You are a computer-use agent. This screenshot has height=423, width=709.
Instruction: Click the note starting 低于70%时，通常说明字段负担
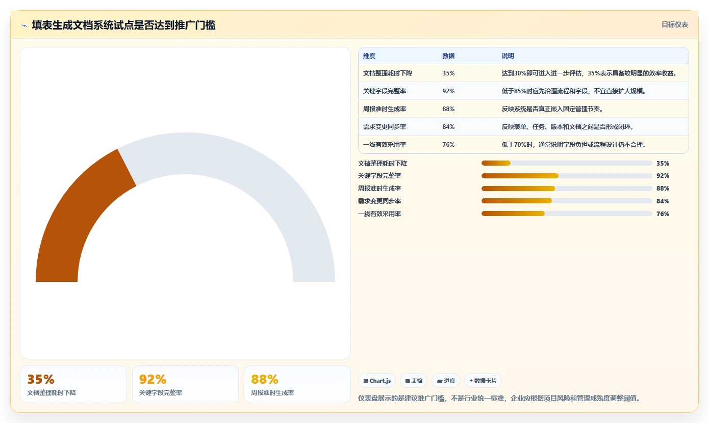(x=574, y=145)
